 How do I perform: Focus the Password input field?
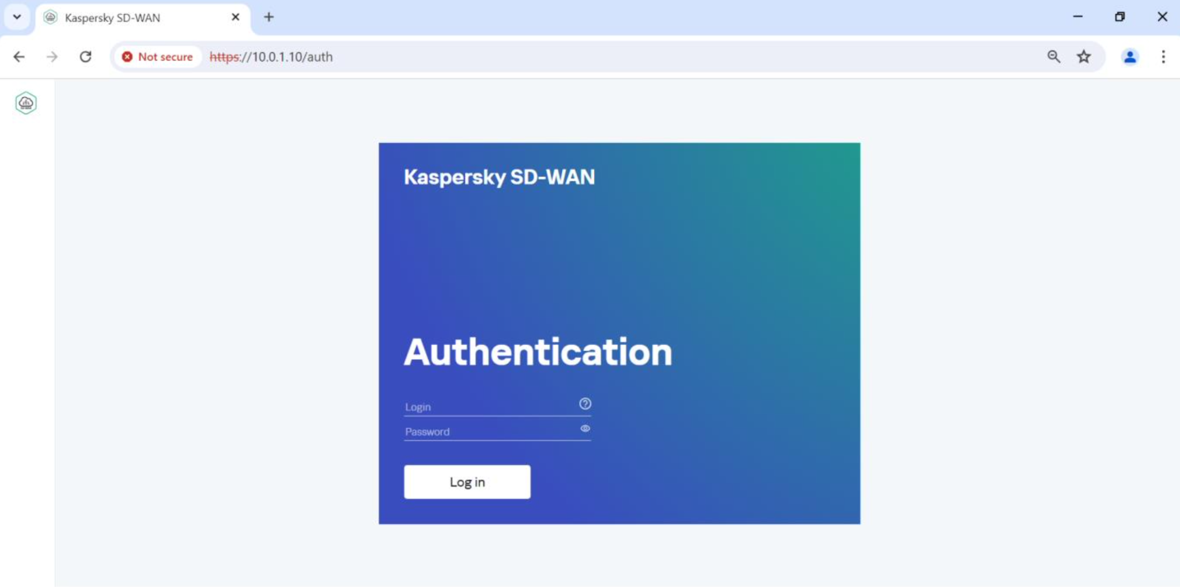pos(497,431)
